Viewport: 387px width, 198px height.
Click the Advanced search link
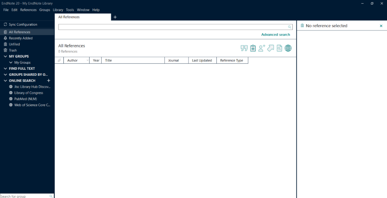pyautogui.click(x=276, y=34)
